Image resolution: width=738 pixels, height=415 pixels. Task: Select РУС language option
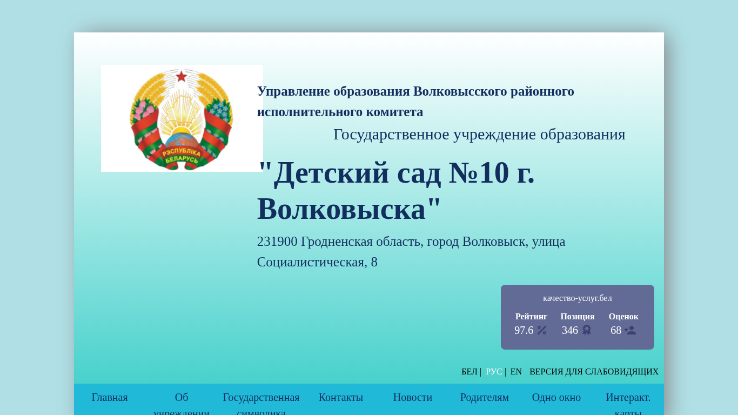pyautogui.click(x=494, y=372)
